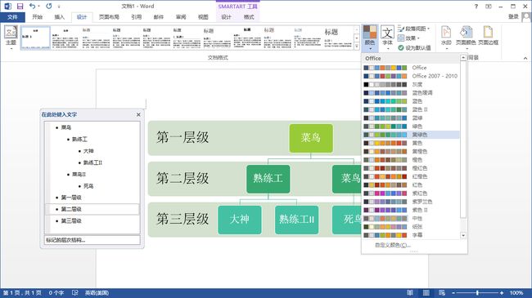Viewport: 532px width, 298px height.
Task: Select the paper (纸张) color scheme
Action: (x=411, y=227)
